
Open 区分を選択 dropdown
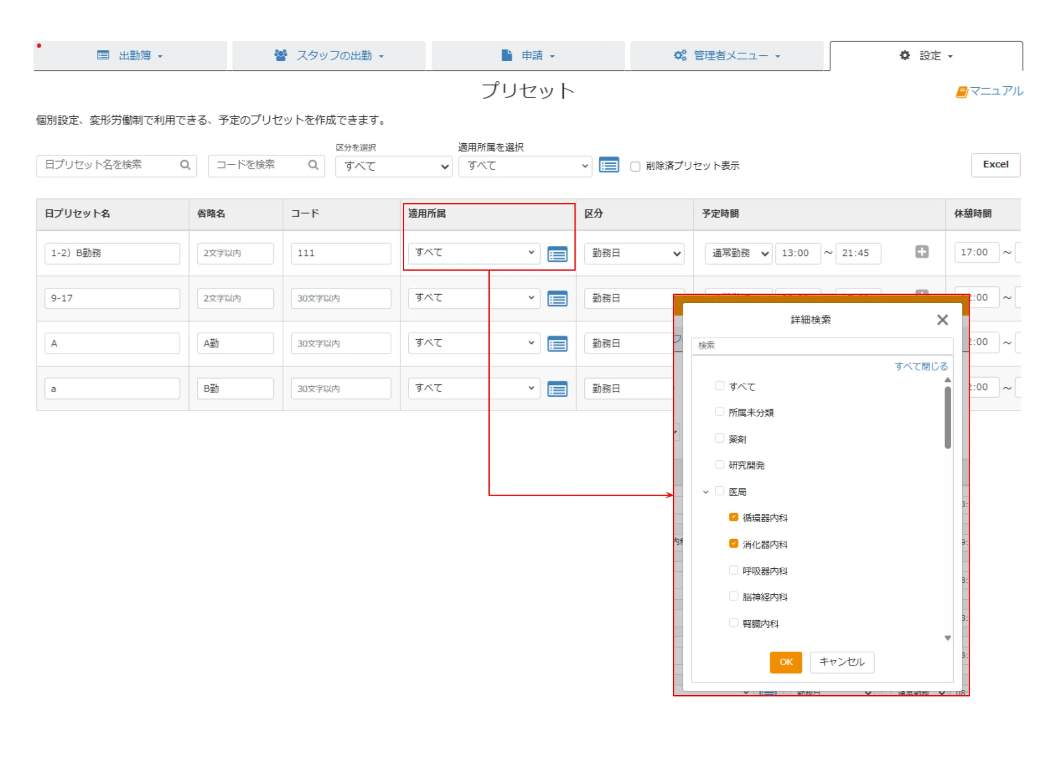393,166
